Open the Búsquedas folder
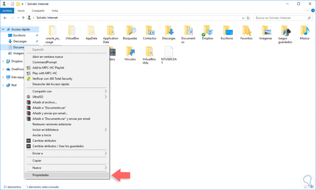 [130, 33]
